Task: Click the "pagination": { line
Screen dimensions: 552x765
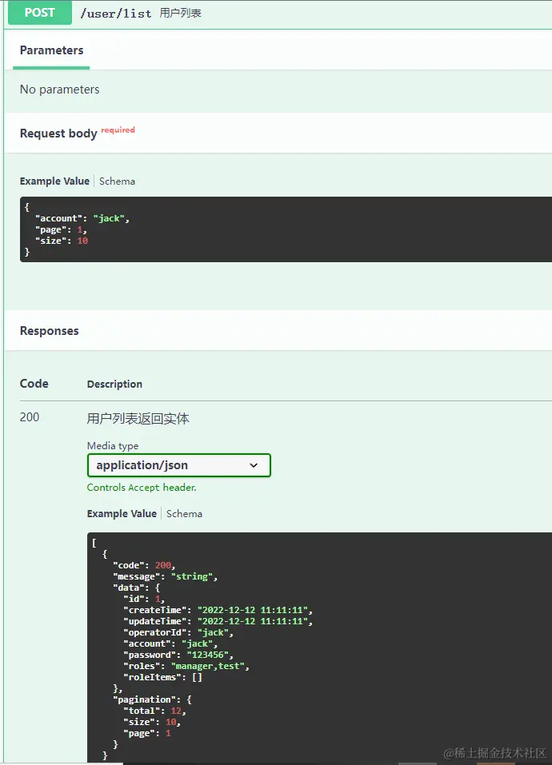Action: (152, 699)
